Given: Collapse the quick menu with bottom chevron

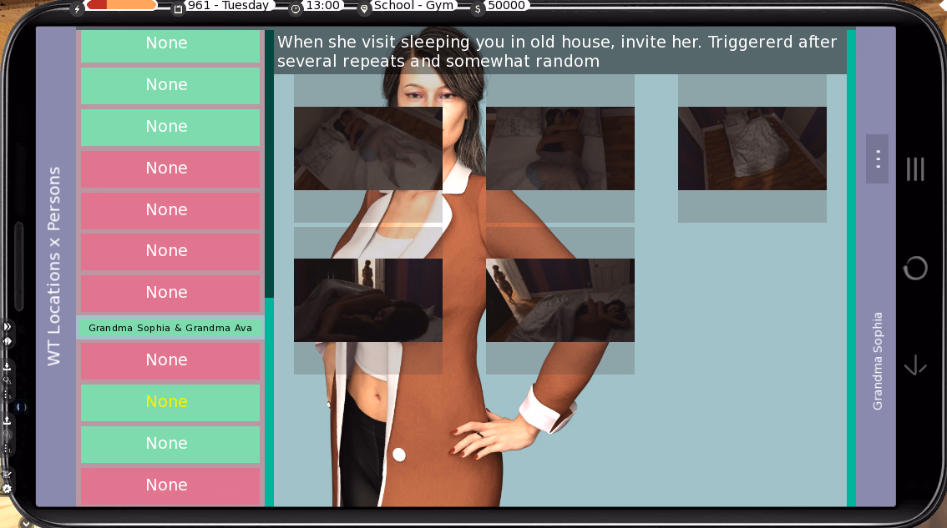Looking at the screenshot, I should click(25, 522).
